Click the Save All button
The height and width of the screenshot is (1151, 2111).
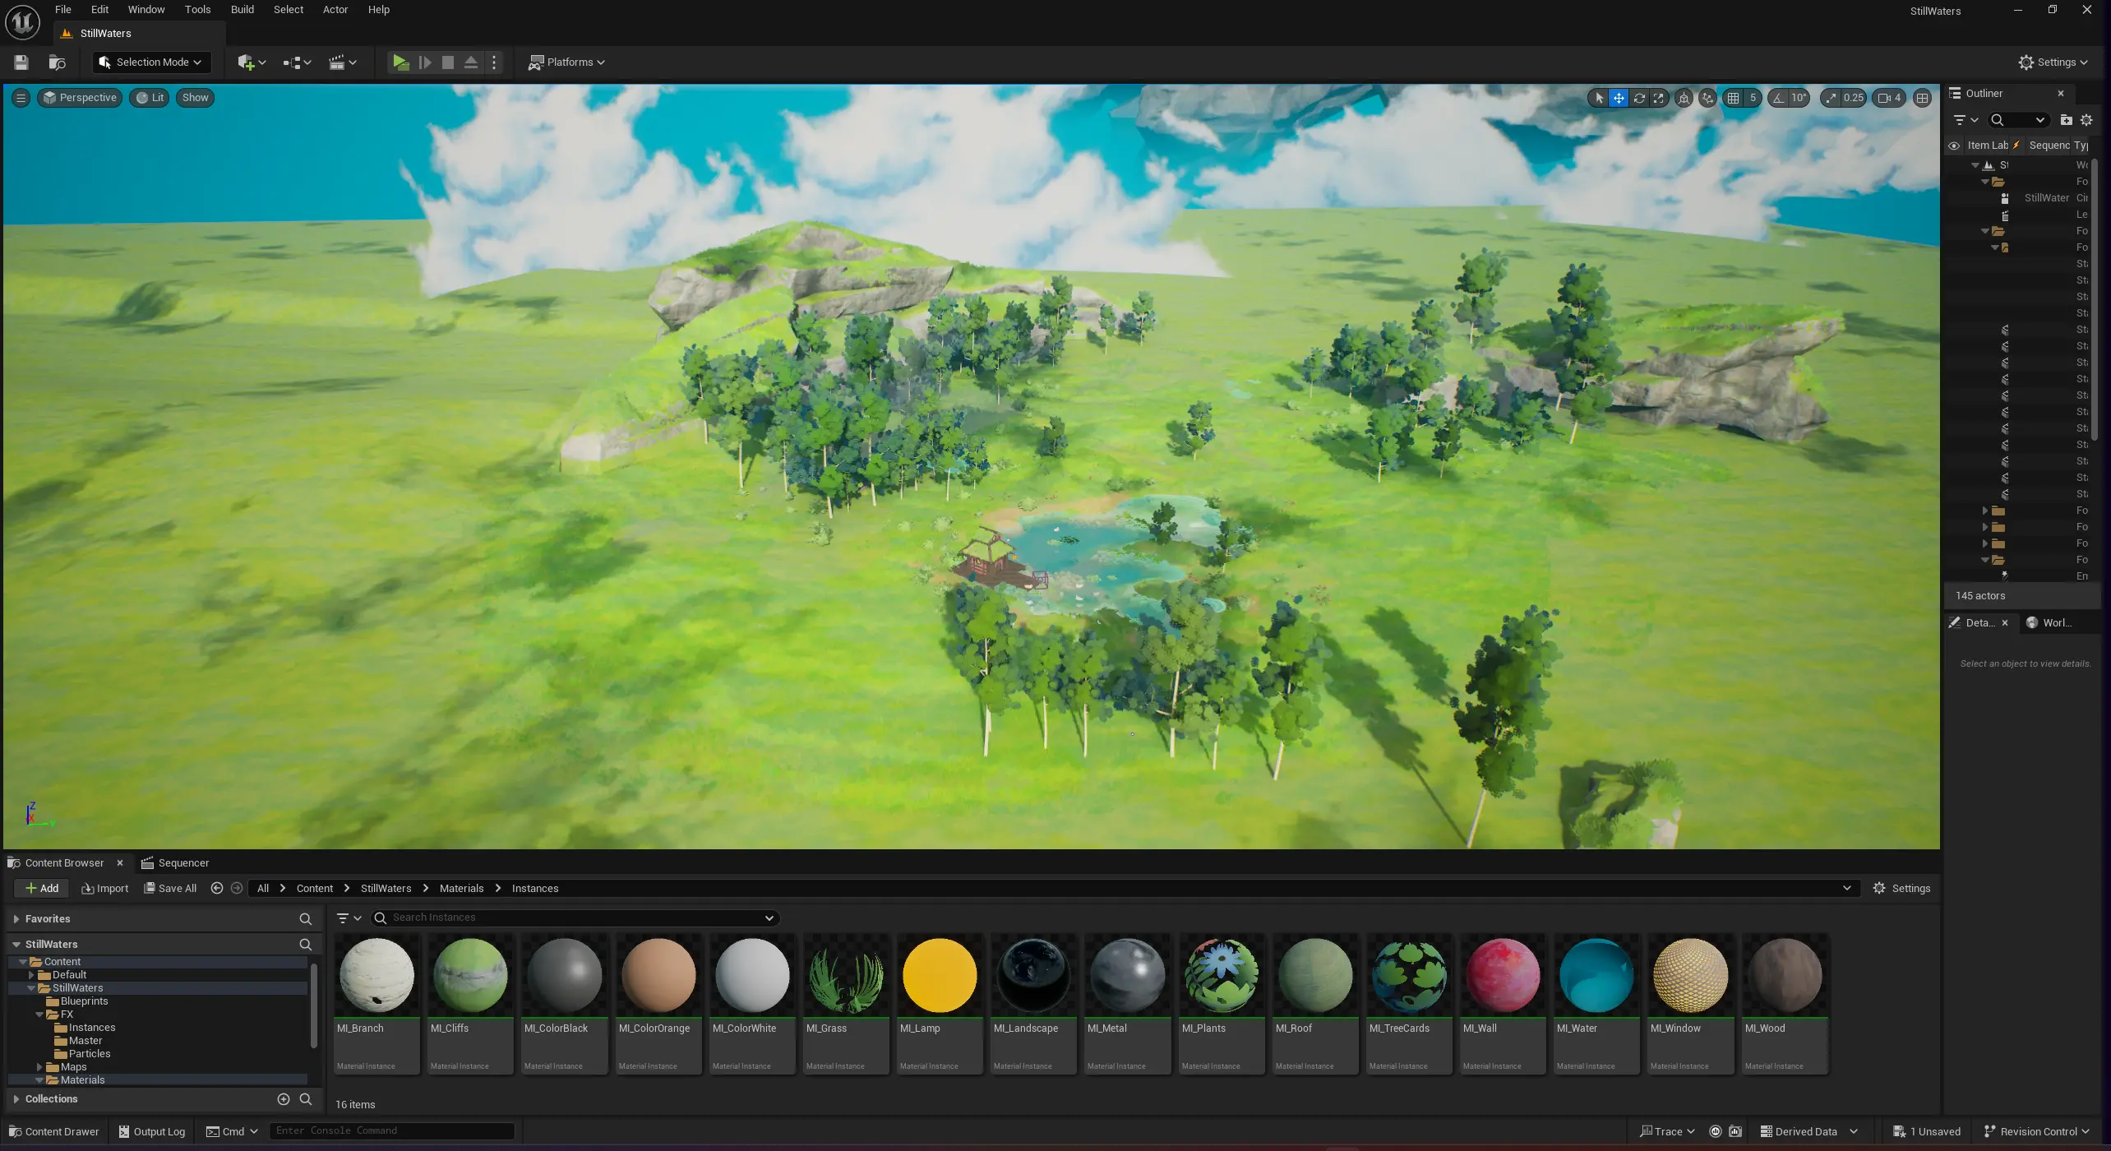point(170,888)
